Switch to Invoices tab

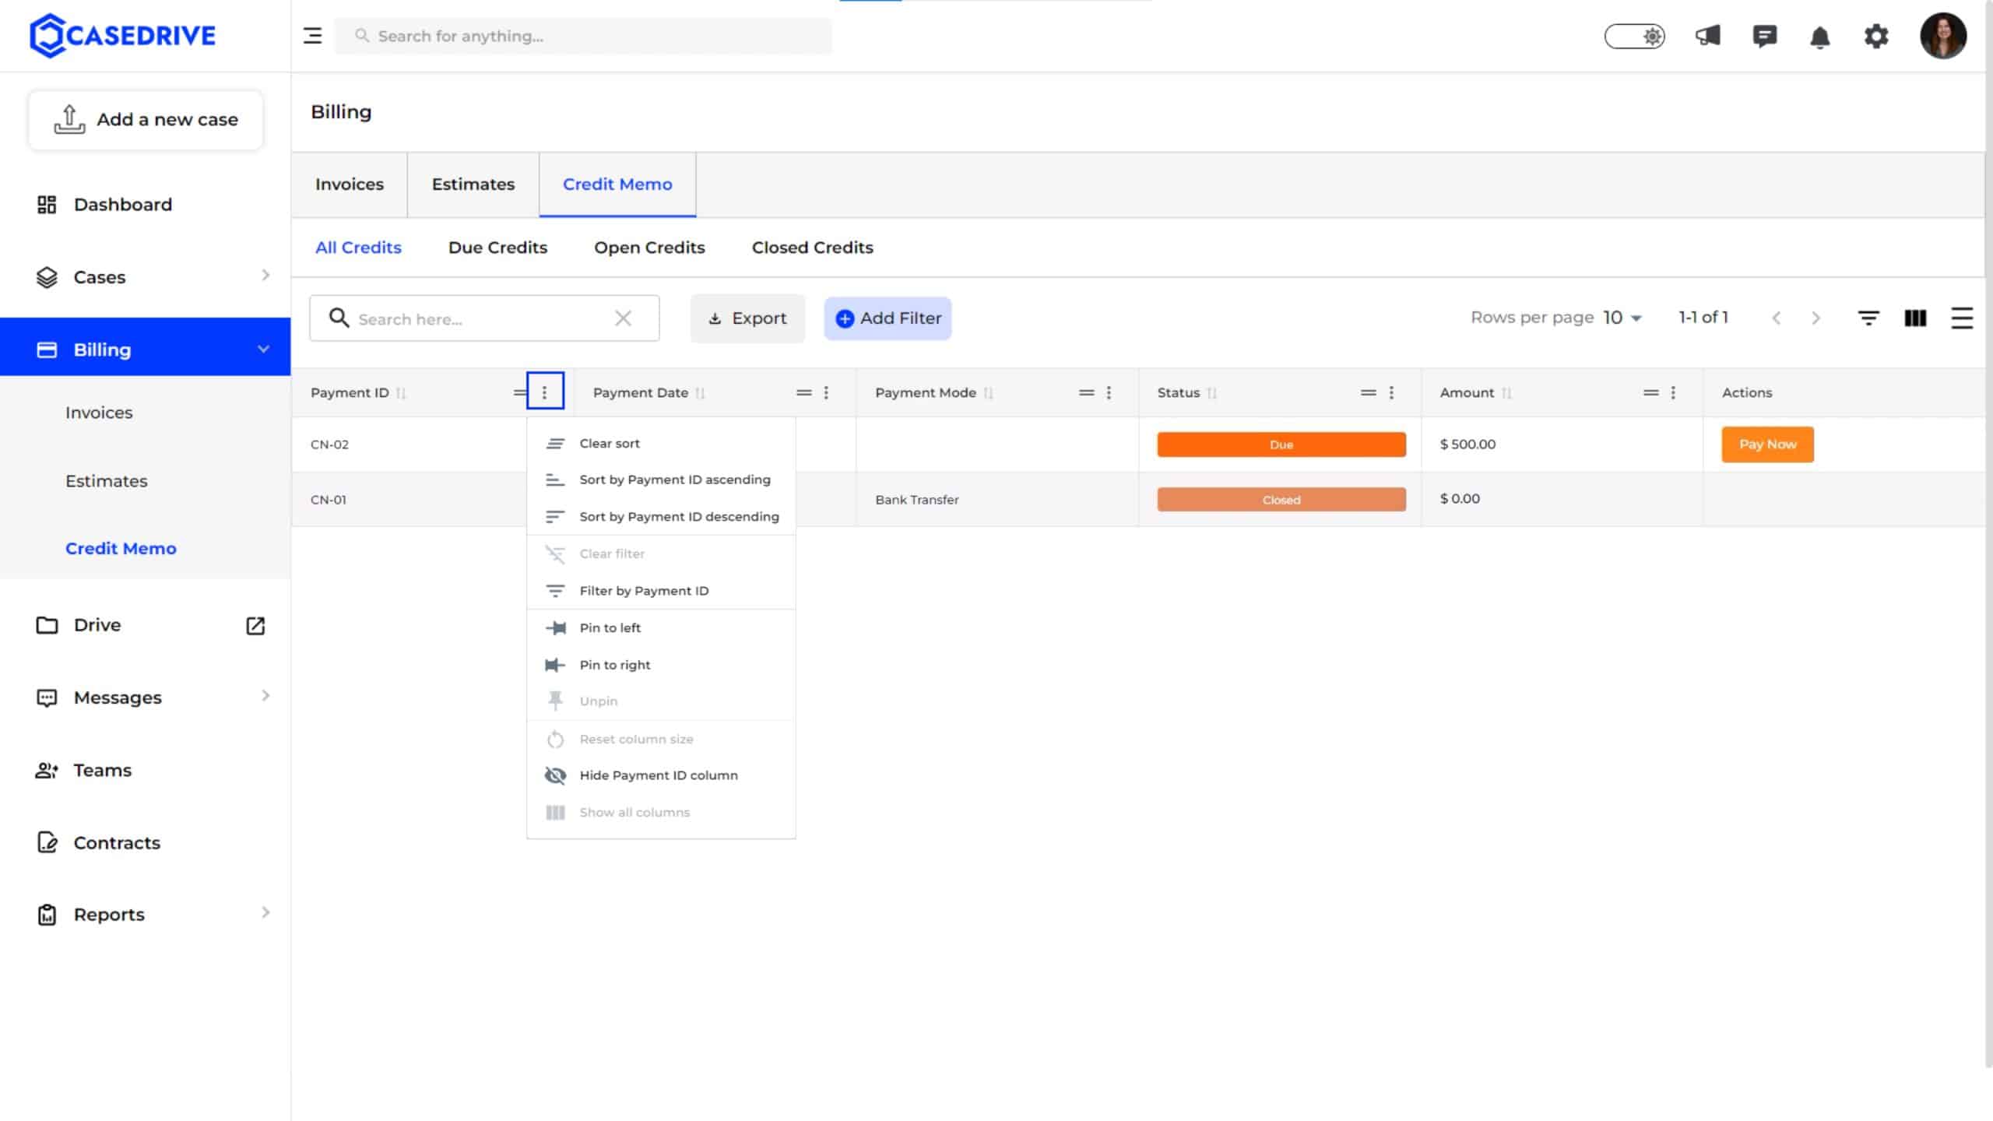350,184
